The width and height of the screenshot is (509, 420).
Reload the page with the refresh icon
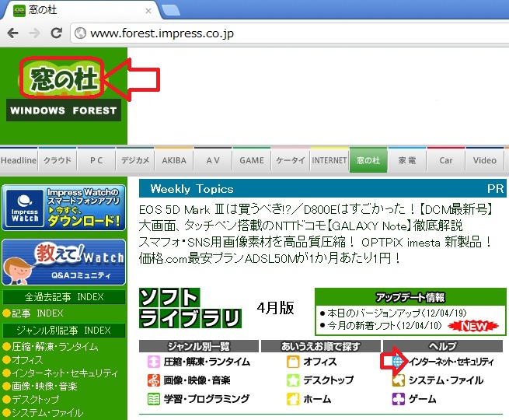57,33
